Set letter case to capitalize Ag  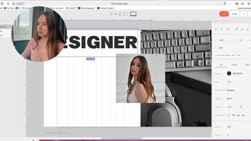coord(238,115)
